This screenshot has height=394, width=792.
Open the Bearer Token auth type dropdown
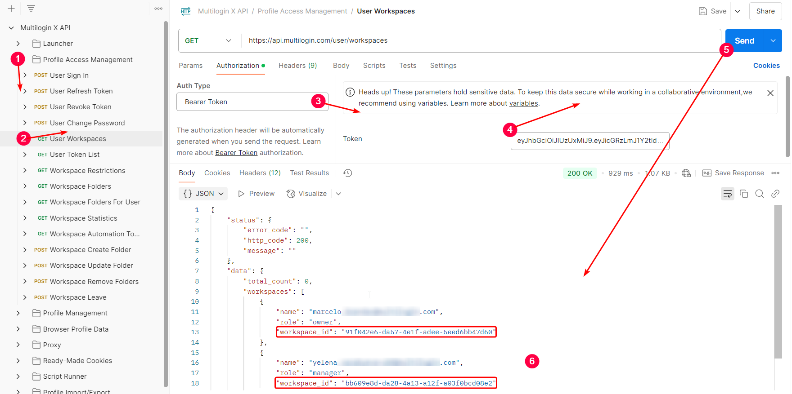coord(252,102)
